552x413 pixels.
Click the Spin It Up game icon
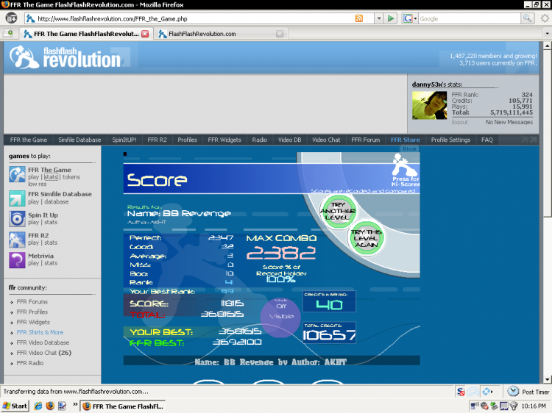tap(17, 219)
